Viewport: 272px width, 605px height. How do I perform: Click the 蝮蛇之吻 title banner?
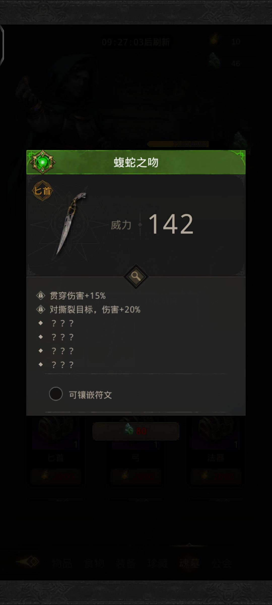136,162
